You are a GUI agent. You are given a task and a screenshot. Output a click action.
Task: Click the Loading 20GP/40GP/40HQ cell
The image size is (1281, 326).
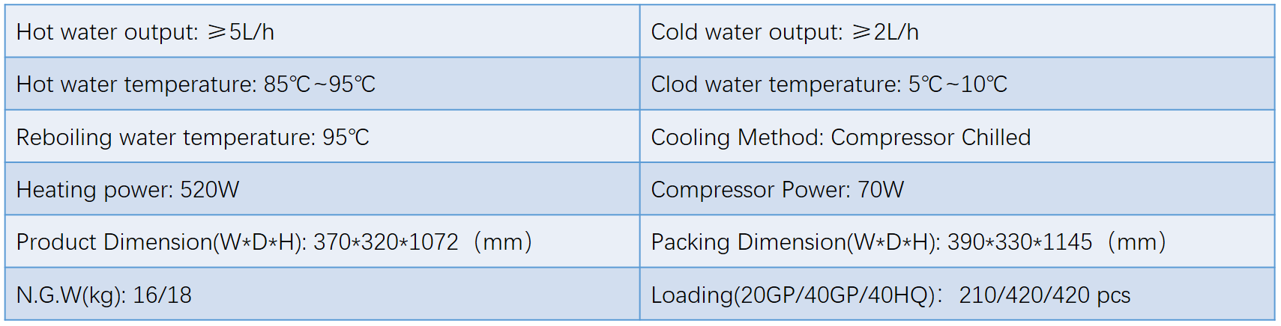(x=957, y=295)
